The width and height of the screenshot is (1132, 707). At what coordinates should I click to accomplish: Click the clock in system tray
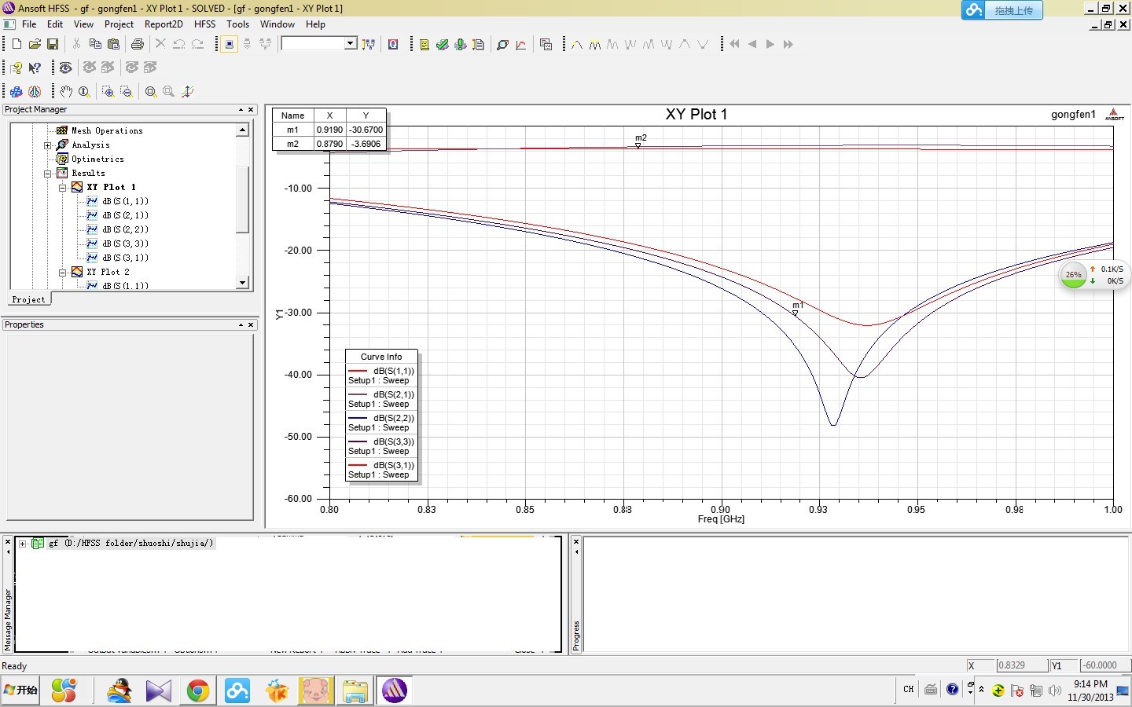click(x=1090, y=691)
